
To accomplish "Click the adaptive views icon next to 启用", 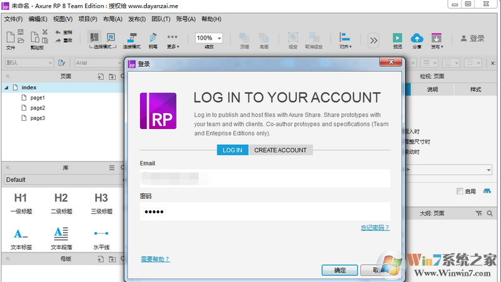I will click(x=487, y=191).
